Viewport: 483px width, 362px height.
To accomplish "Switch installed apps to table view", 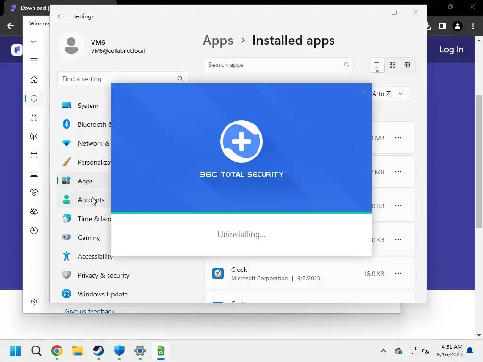I will point(407,65).
